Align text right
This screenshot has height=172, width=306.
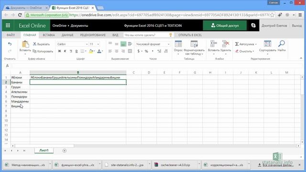point(123,51)
